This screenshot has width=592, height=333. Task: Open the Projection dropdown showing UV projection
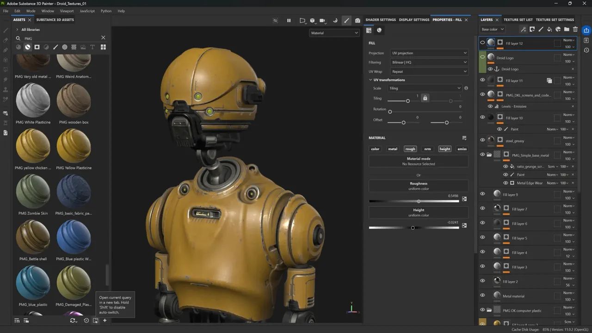click(x=429, y=53)
